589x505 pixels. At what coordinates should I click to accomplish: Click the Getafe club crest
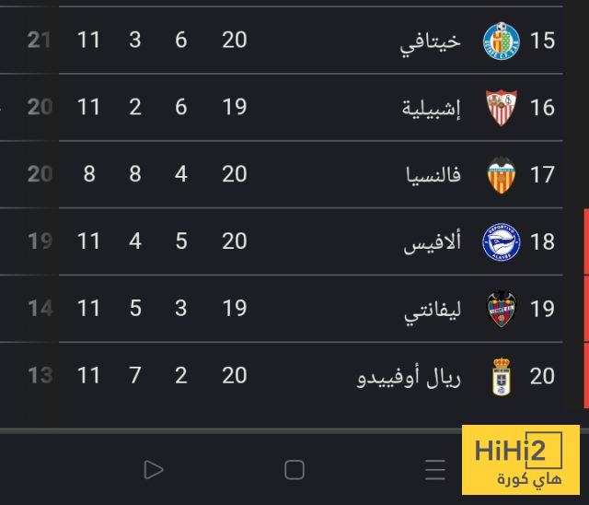[x=502, y=41]
